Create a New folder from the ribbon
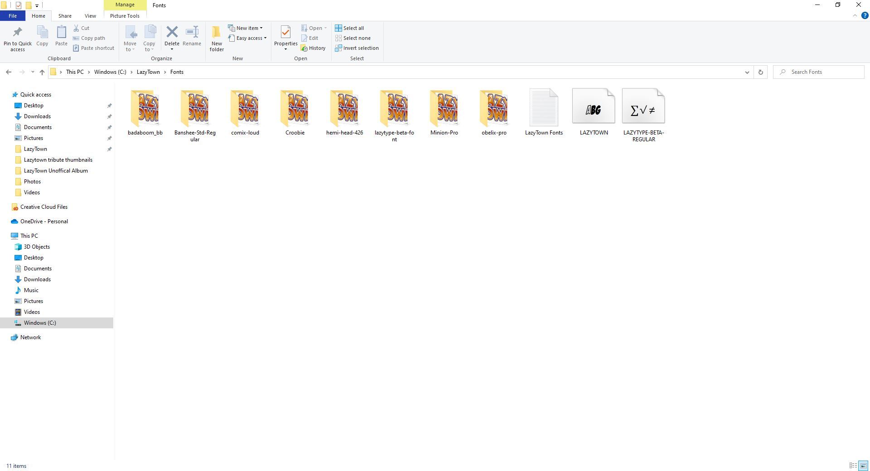Screen dimensions: 870x471 pyautogui.click(x=217, y=38)
